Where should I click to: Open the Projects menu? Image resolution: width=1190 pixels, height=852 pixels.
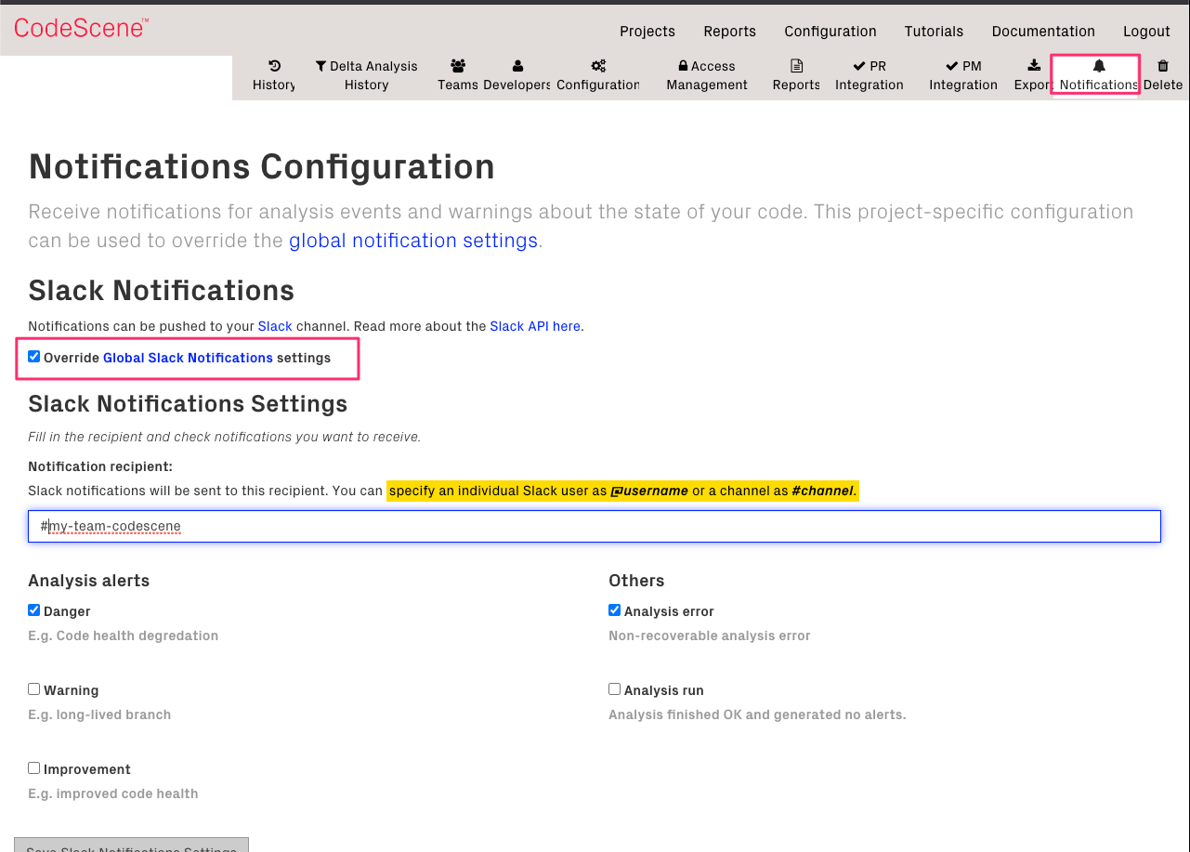647,31
